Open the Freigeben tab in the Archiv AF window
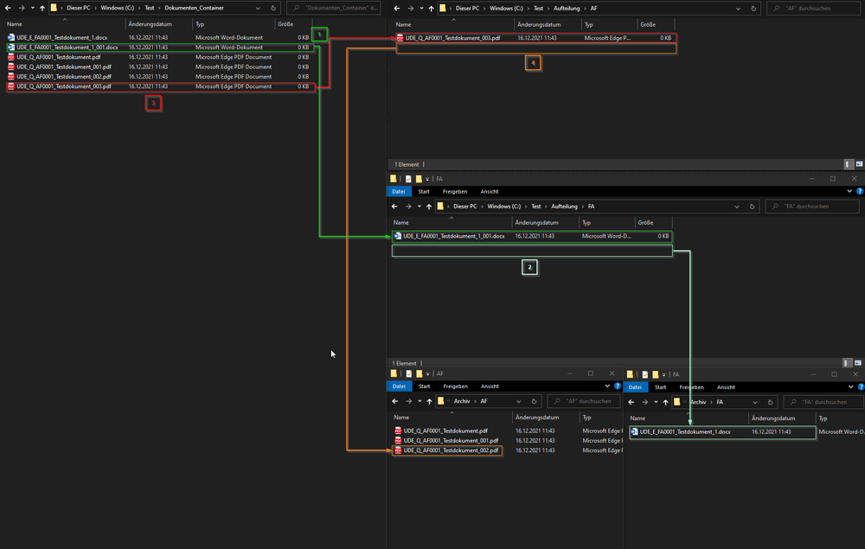 click(x=456, y=387)
